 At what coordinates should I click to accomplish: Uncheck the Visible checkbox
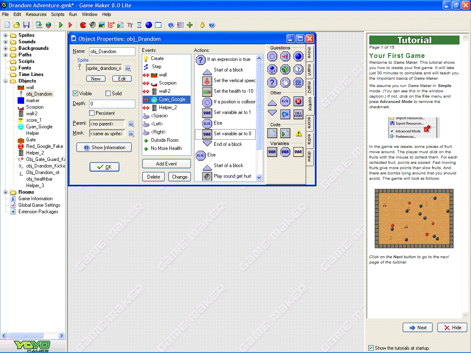tap(75, 93)
